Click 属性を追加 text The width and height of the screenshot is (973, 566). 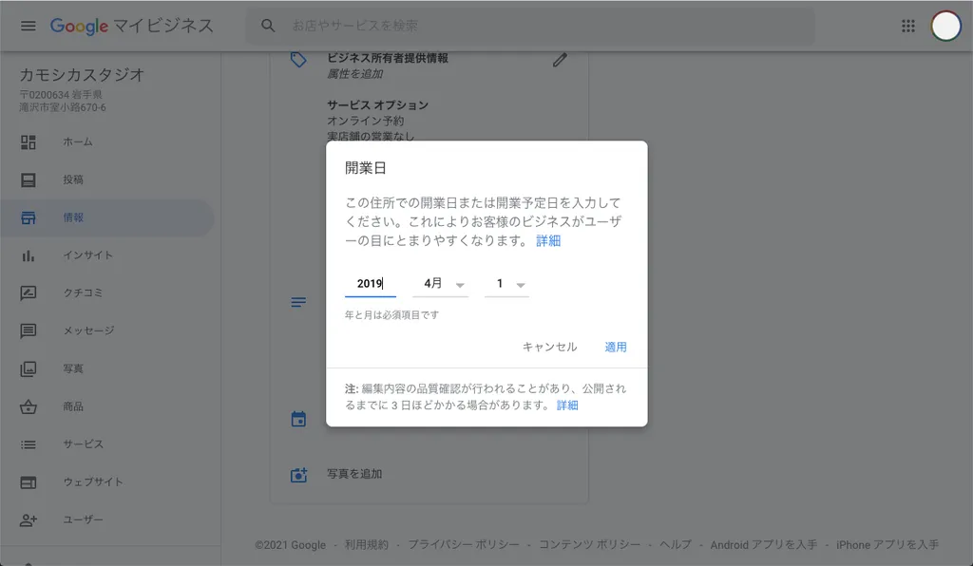click(355, 74)
